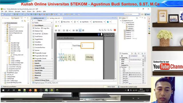This screenshot has width=183, height=103.
Task: Select textView1 in the Outline tree
Action: pos(130,27)
